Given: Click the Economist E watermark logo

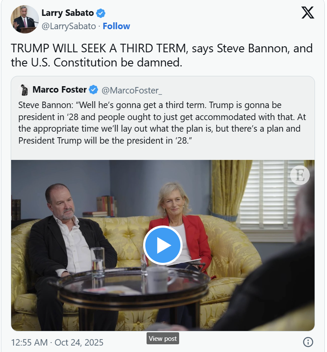Looking at the screenshot, I should coord(300,175).
